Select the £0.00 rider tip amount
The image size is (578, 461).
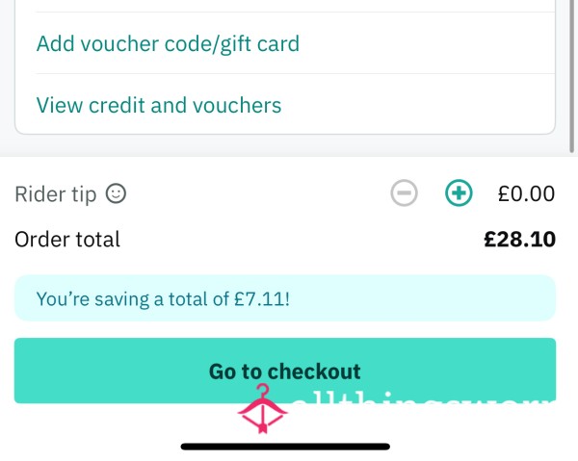526,193
